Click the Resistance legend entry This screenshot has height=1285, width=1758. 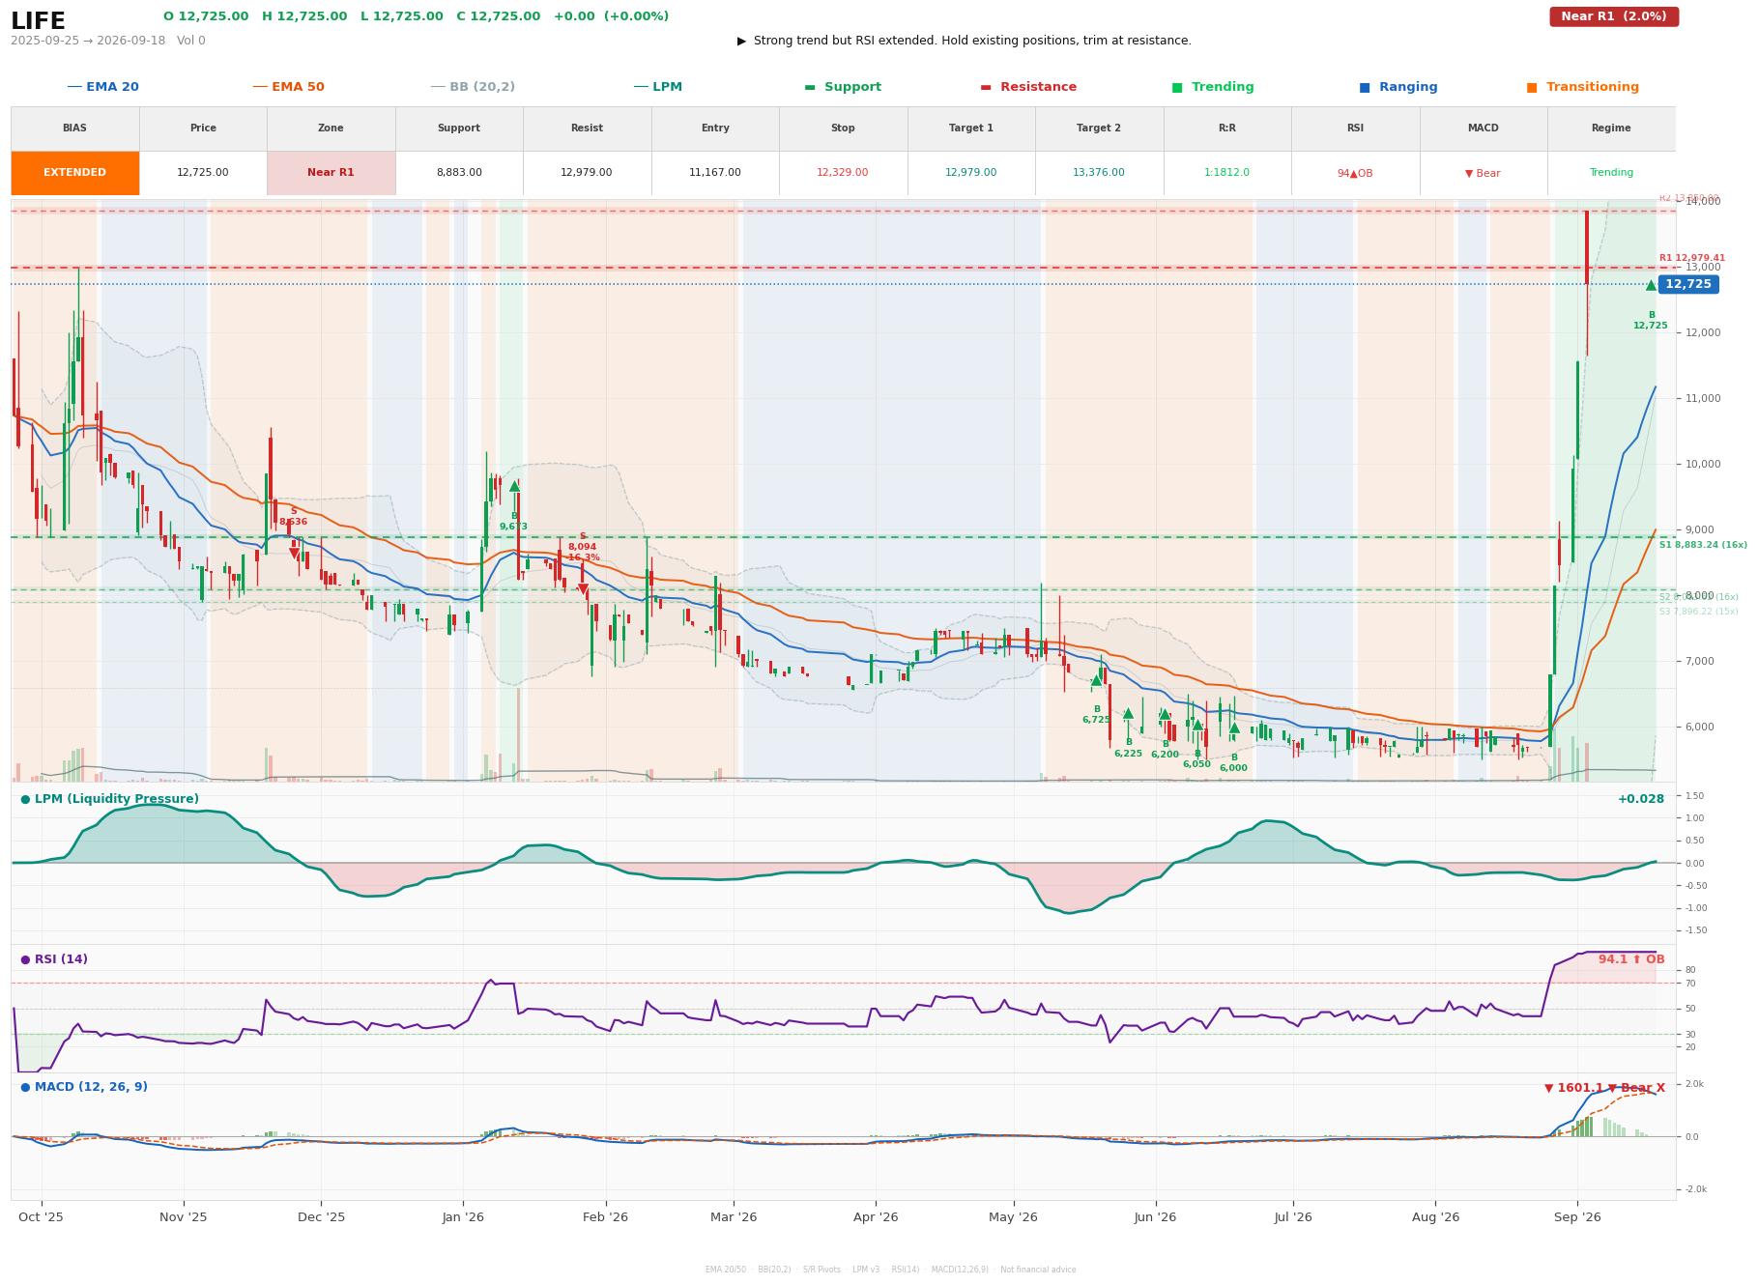tap(1028, 87)
